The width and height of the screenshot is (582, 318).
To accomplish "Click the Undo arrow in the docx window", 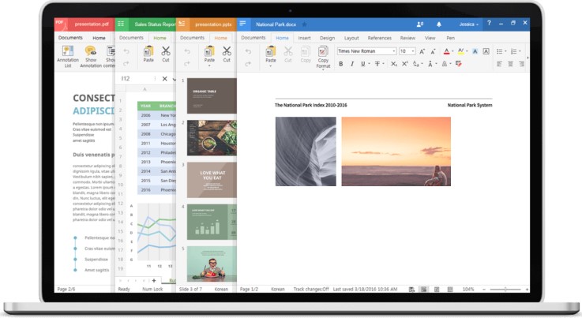I will [248, 51].
